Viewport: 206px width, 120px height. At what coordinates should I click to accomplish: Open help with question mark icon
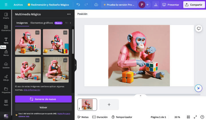tap(202, 117)
